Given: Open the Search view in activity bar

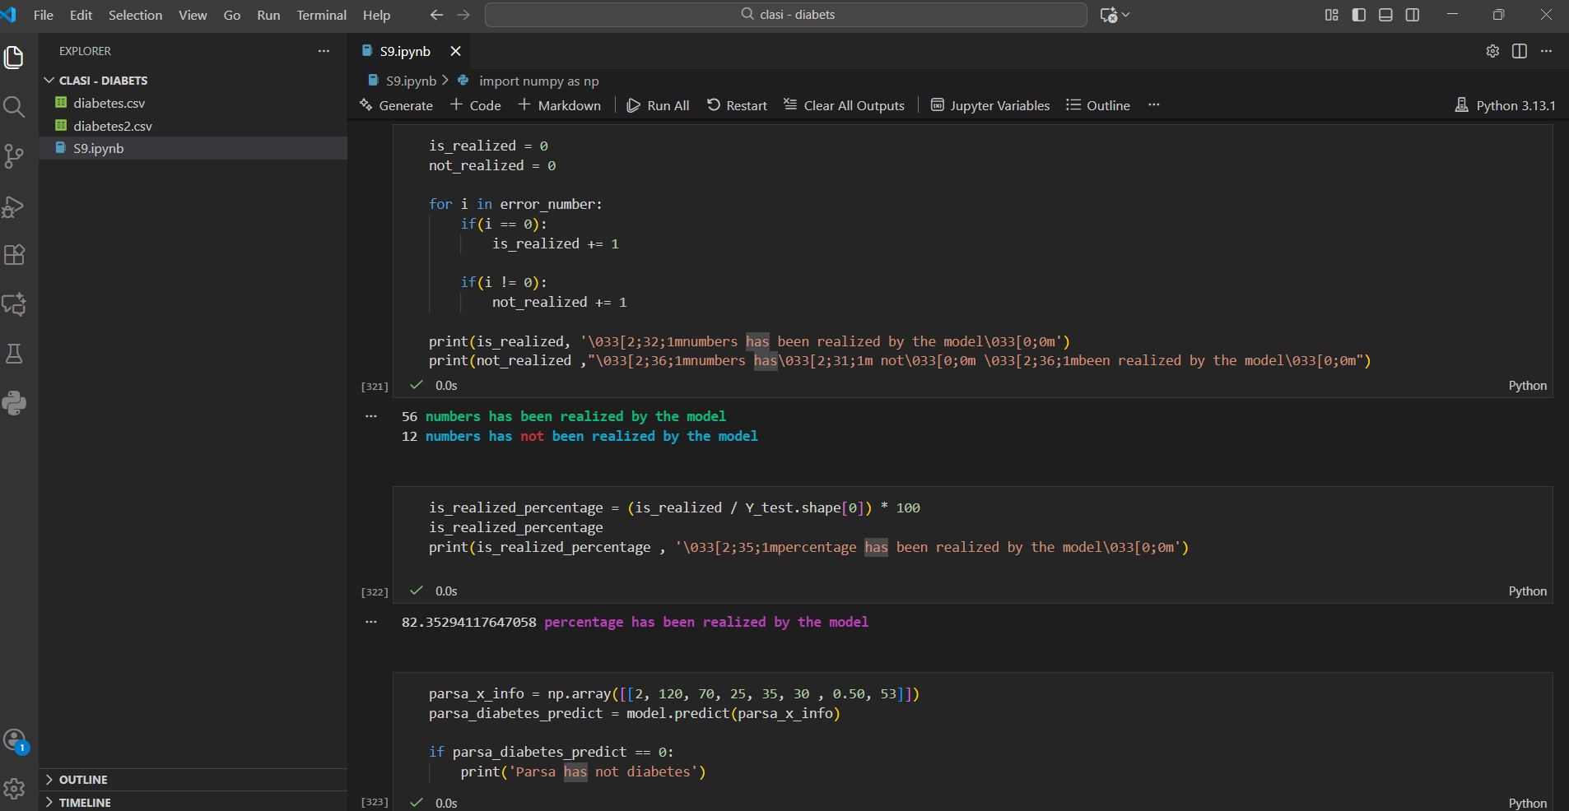Looking at the screenshot, I should [14, 107].
